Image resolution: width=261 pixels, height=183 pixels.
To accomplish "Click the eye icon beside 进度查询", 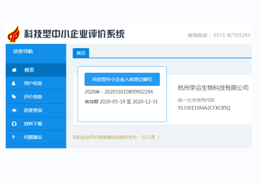I will coord(14,110).
